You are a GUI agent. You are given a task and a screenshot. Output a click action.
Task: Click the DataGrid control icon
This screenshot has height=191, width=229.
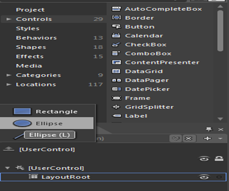[116, 71]
